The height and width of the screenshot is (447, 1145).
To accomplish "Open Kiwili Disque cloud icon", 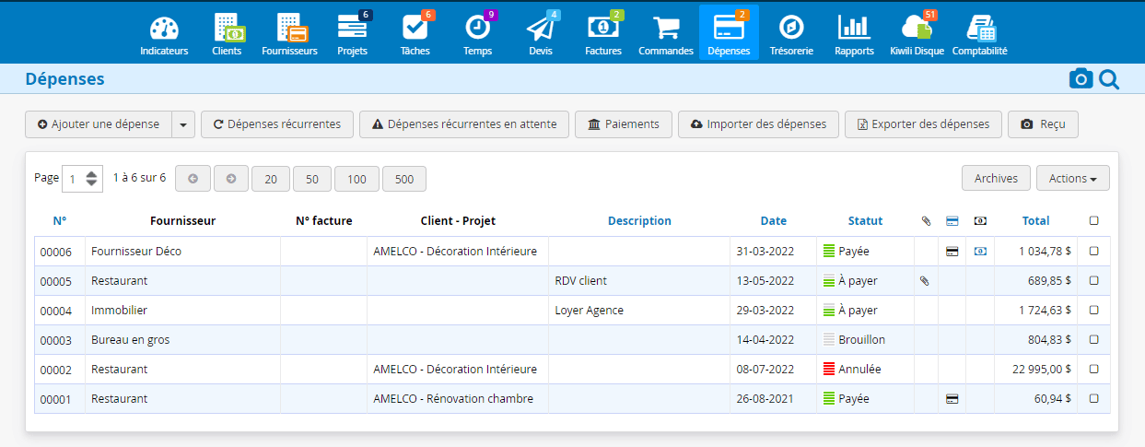I will [x=917, y=28].
